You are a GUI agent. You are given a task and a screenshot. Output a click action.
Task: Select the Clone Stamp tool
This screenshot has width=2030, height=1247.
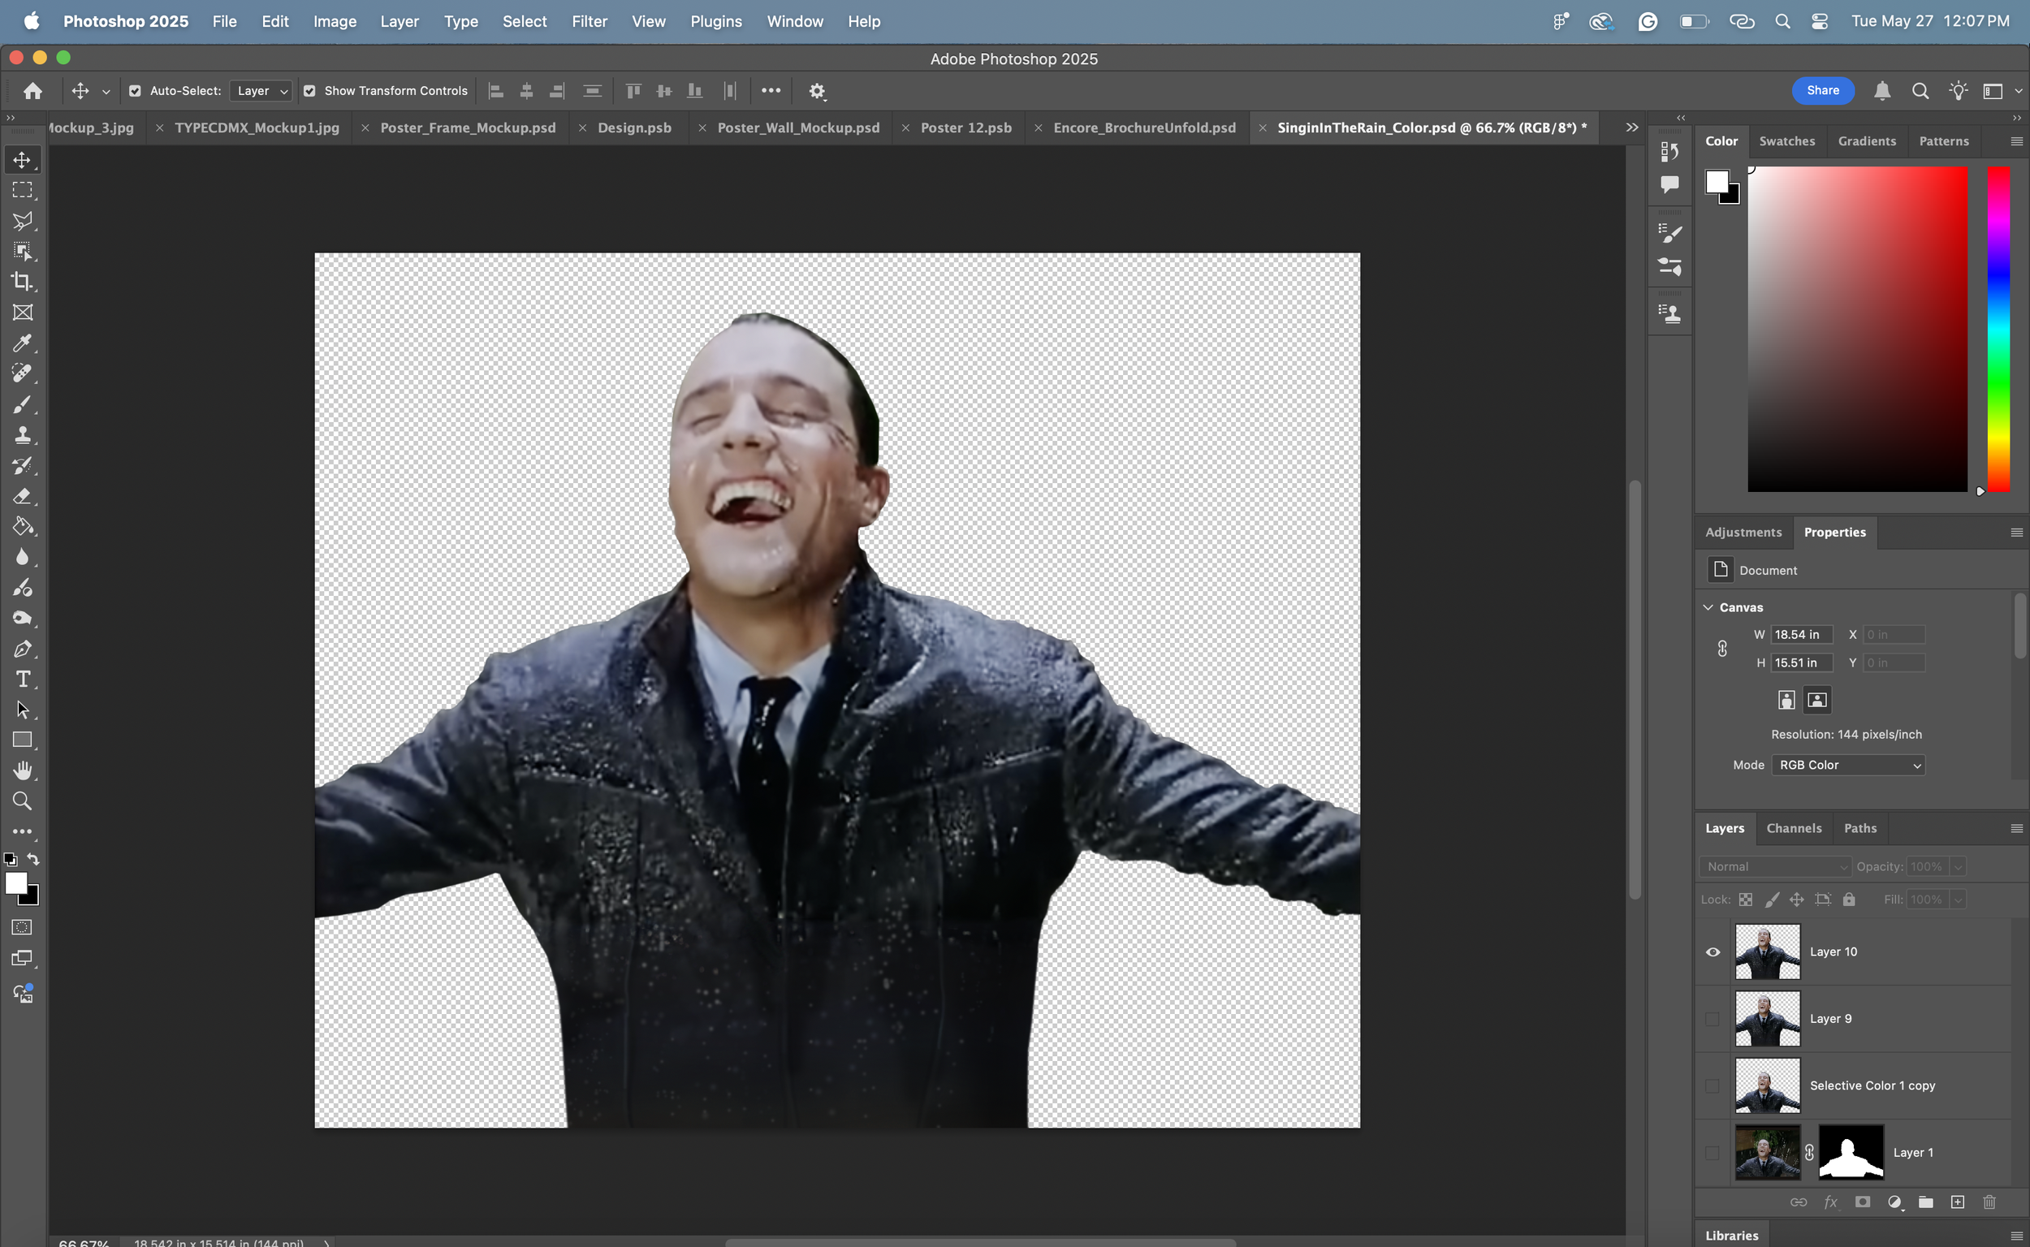click(22, 434)
